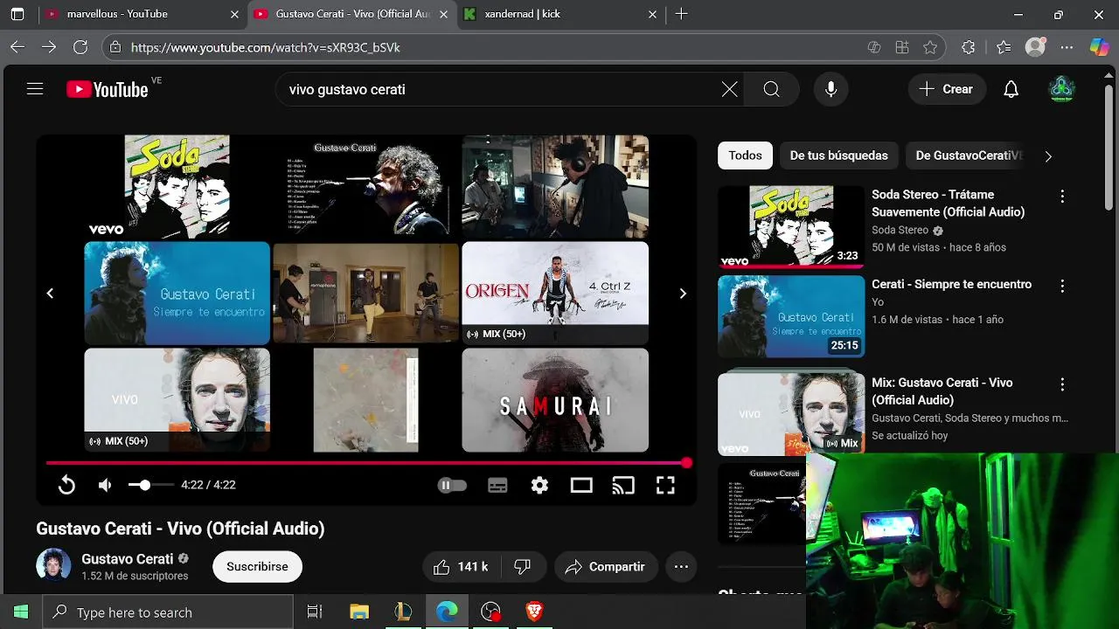
Task: Select the De GustavoCerati chip
Action: click(968, 156)
